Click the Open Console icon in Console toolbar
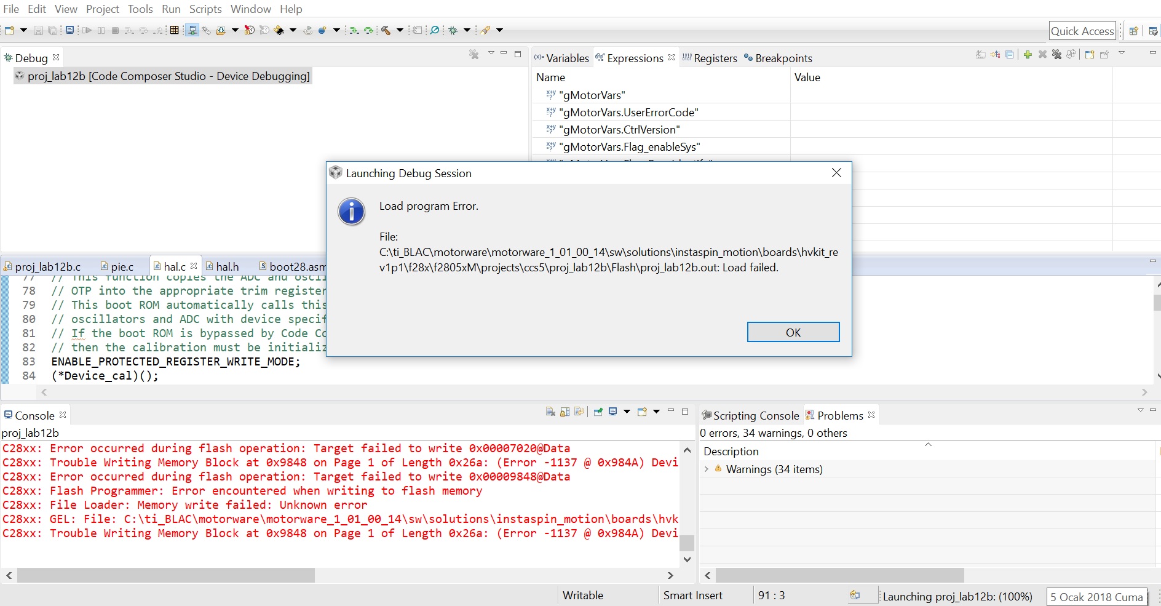 [642, 412]
